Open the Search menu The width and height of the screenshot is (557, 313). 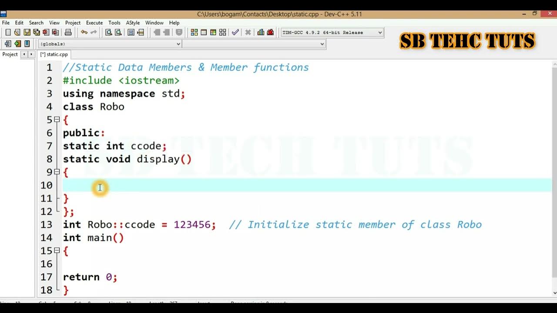36,23
